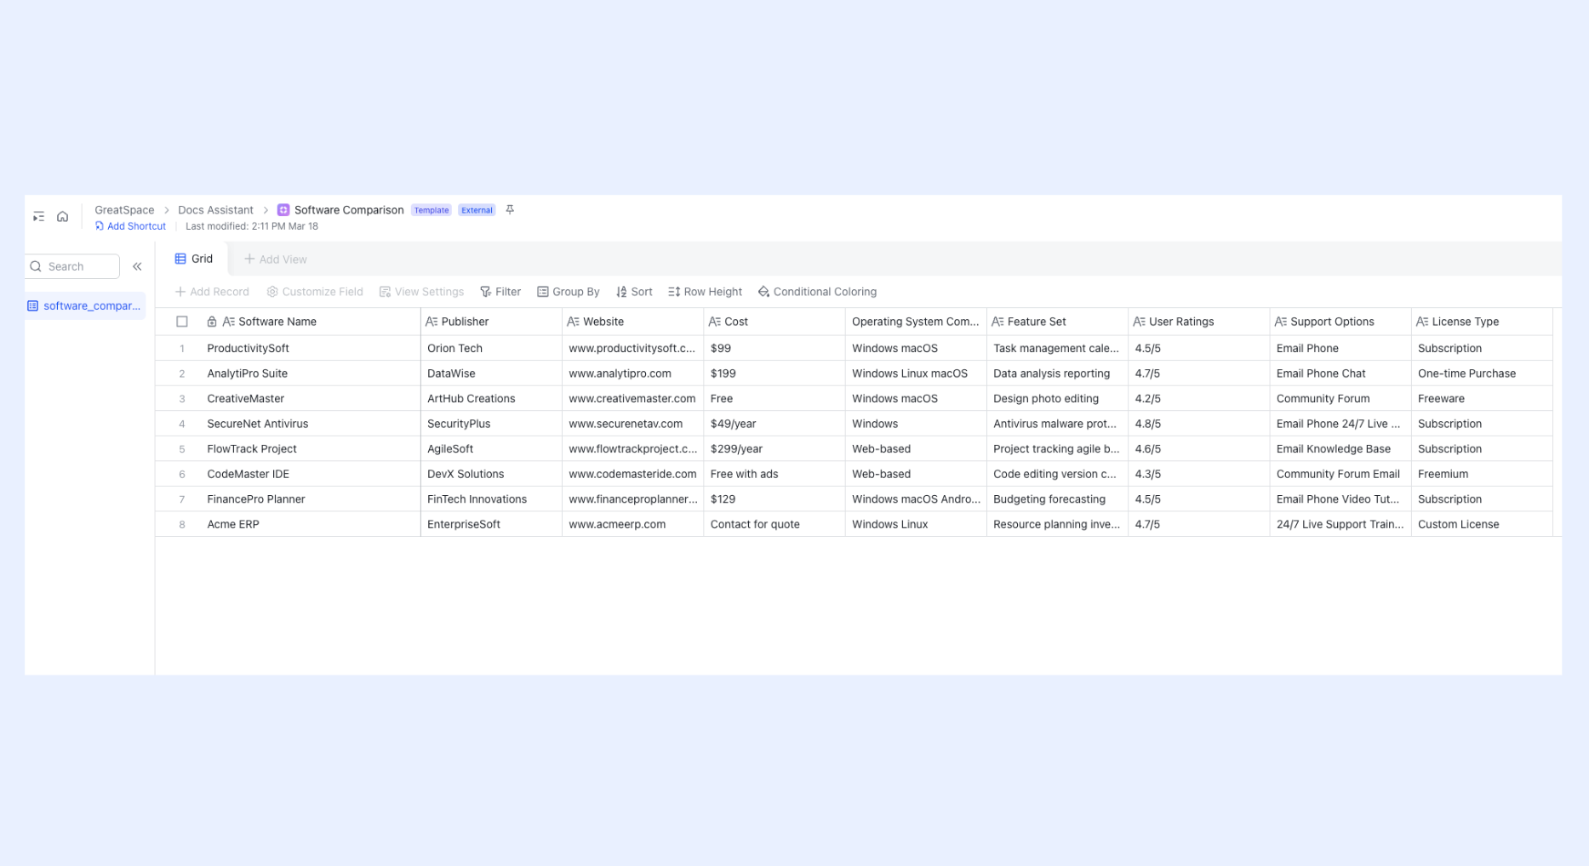
Task: Click the Email Knowledge Base cell
Action: (1340, 448)
